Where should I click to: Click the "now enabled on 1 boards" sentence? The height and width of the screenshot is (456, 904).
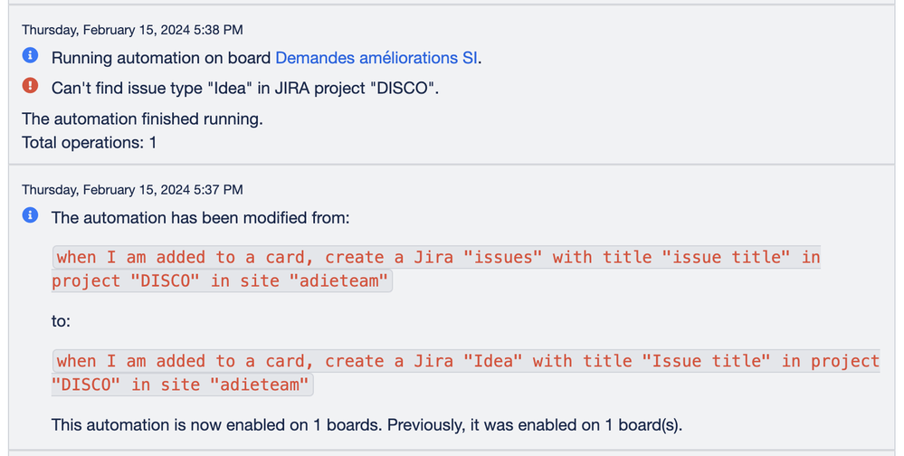tap(366, 425)
